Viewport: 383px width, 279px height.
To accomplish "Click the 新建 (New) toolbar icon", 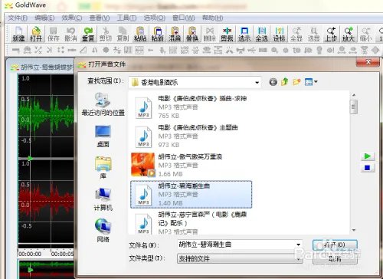I will point(18,34).
